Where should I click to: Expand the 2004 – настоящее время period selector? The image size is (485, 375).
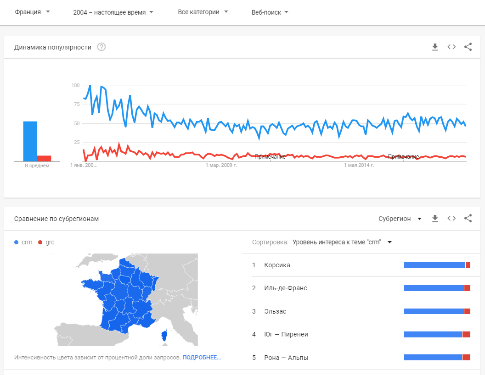coord(113,12)
